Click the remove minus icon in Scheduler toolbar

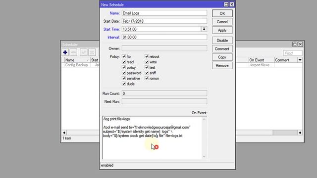(x=74, y=52)
